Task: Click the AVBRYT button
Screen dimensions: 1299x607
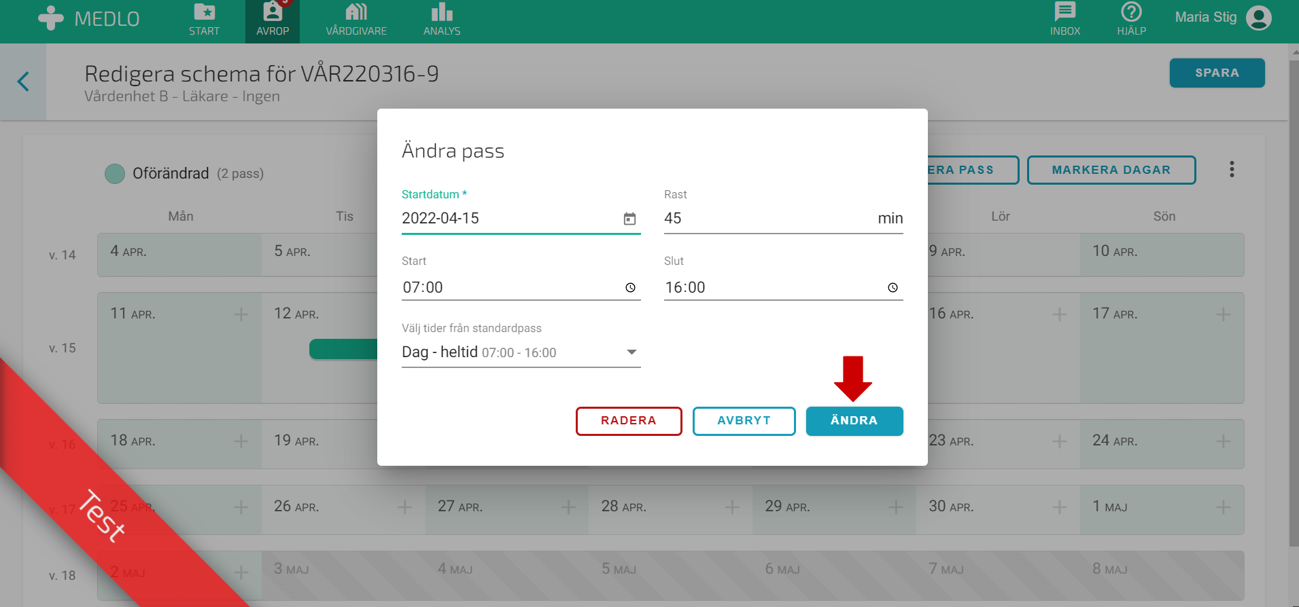Action: tap(744, 421)
